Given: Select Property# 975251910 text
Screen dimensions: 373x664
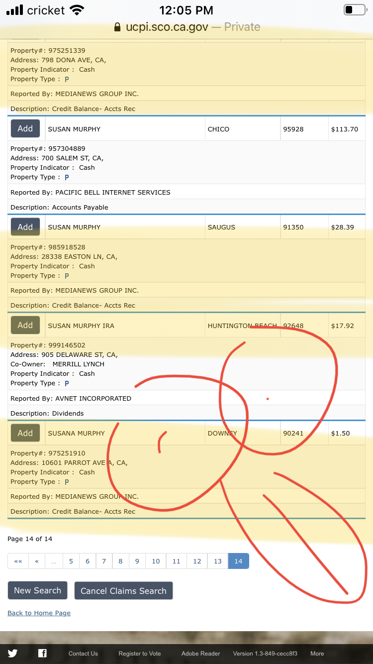Looking at the screenshot, I should (x=48, y=453).
